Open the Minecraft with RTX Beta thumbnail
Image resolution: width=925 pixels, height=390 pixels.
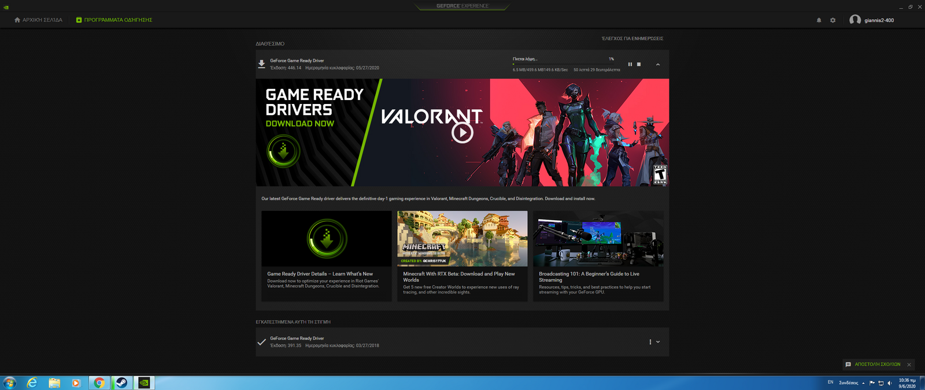[x=462, y=239]
